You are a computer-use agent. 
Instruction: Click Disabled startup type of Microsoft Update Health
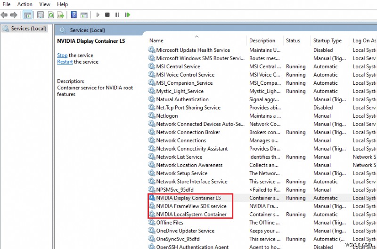(x=323, y=50)
